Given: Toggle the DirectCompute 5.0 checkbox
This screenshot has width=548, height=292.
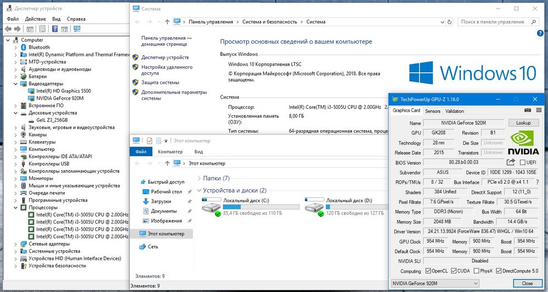Looking at the screenshot, I should pyautogui.click(x=499, y=271).
